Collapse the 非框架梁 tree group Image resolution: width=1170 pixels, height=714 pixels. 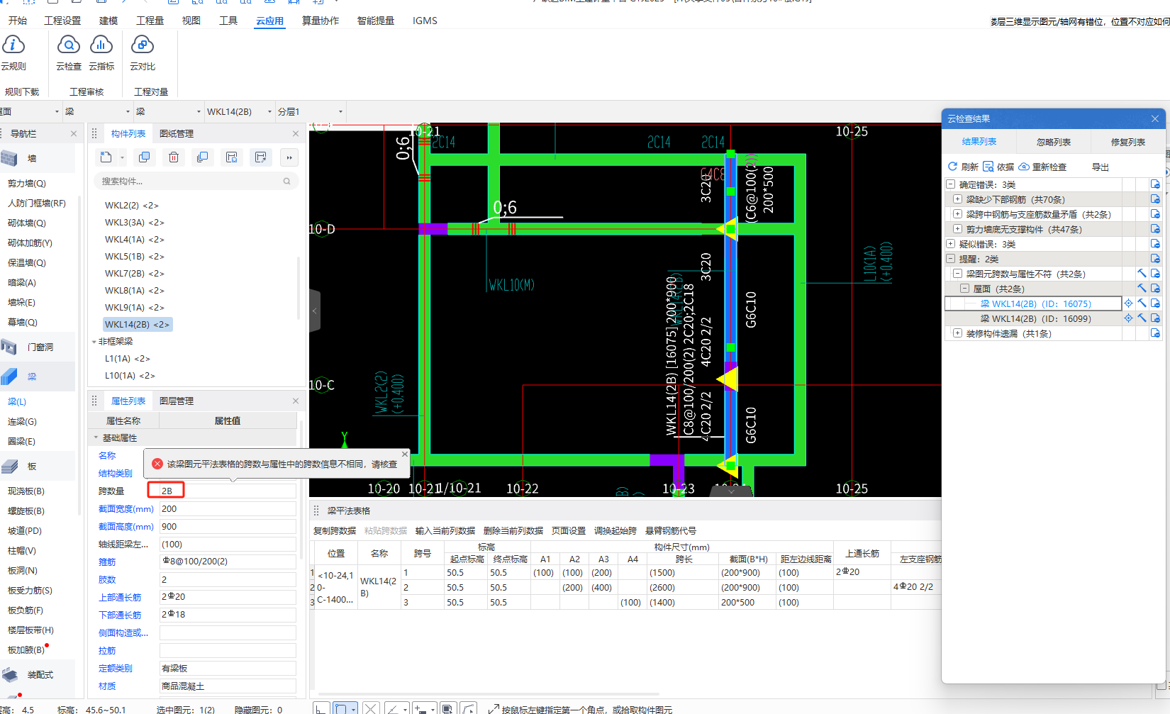pyautogui.click(x=94, y=342)
